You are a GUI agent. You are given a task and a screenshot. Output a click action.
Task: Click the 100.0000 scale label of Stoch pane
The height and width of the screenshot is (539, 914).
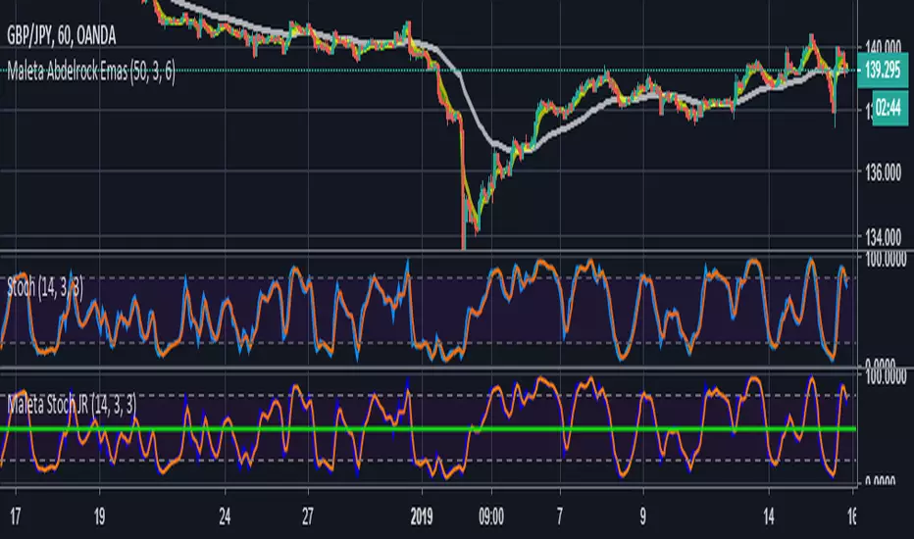pos(886,260)
